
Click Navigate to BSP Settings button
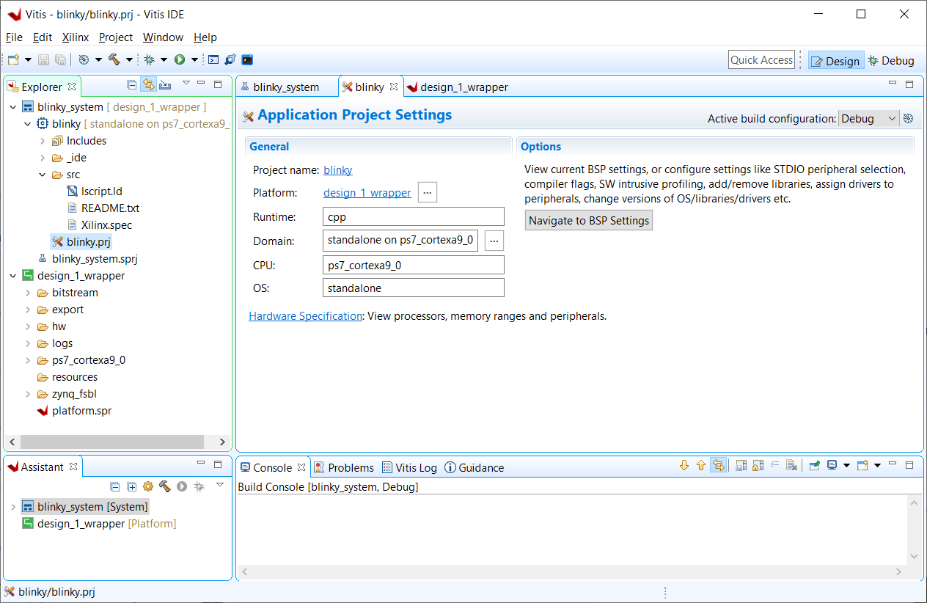(x=589, y=220)
